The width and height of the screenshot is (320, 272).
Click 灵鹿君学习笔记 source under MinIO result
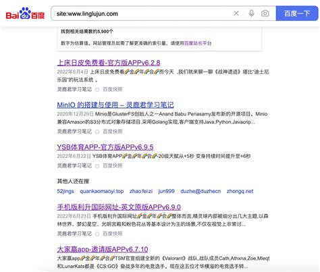click(x=74, y=132)
